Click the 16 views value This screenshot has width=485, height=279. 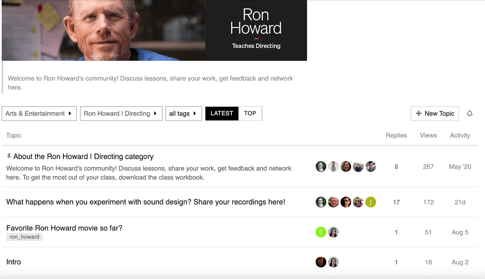pyautogui.click(x=428, y=262)
